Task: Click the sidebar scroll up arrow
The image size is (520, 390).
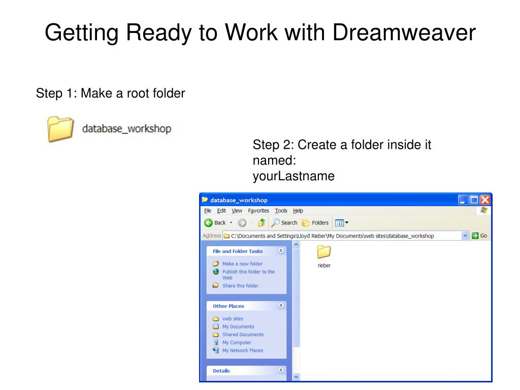Action: tap(296, 245)
